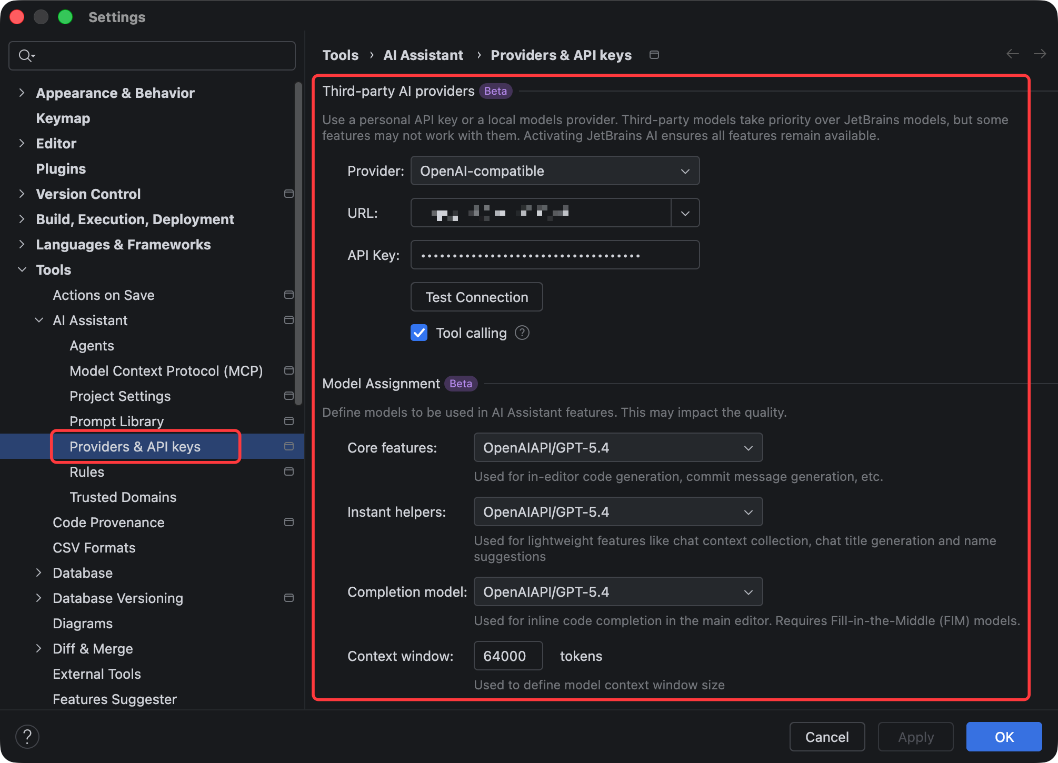The image size is (1058, 763).
Task: Expand the URL history dropdown arrow
Action: pos(685,213)
